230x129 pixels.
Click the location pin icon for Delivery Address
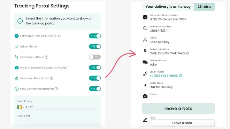click(145, 51)
